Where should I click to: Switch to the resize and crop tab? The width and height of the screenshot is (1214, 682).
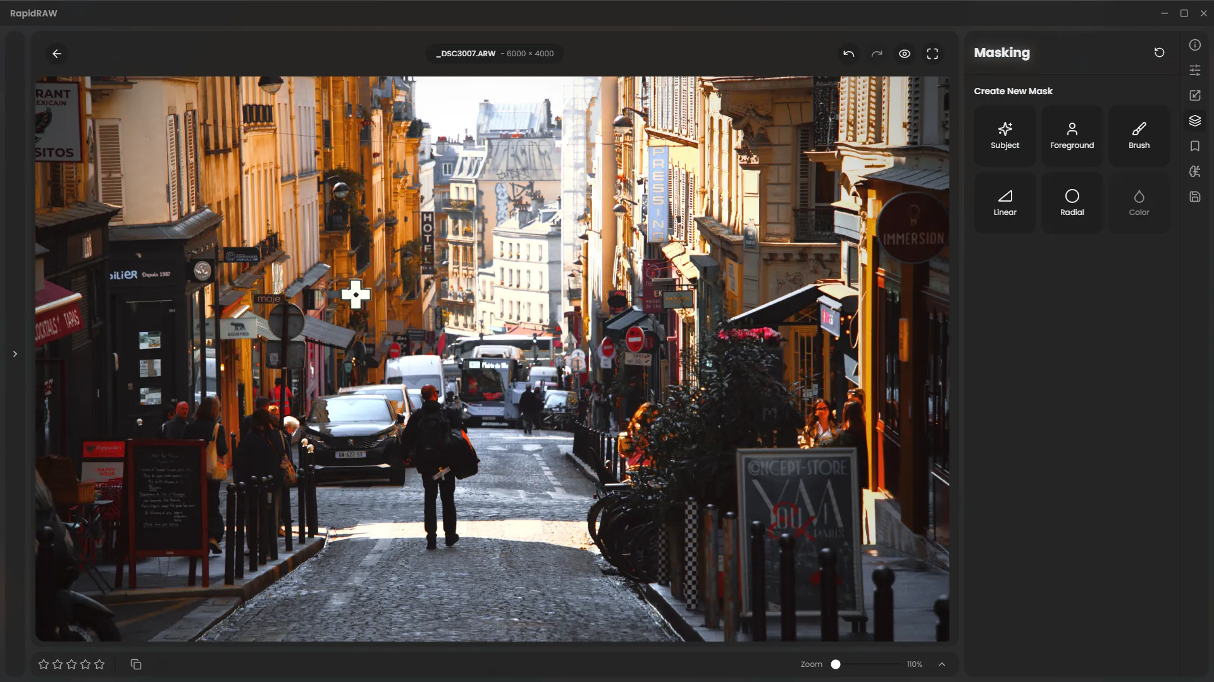click(1194, 95)
